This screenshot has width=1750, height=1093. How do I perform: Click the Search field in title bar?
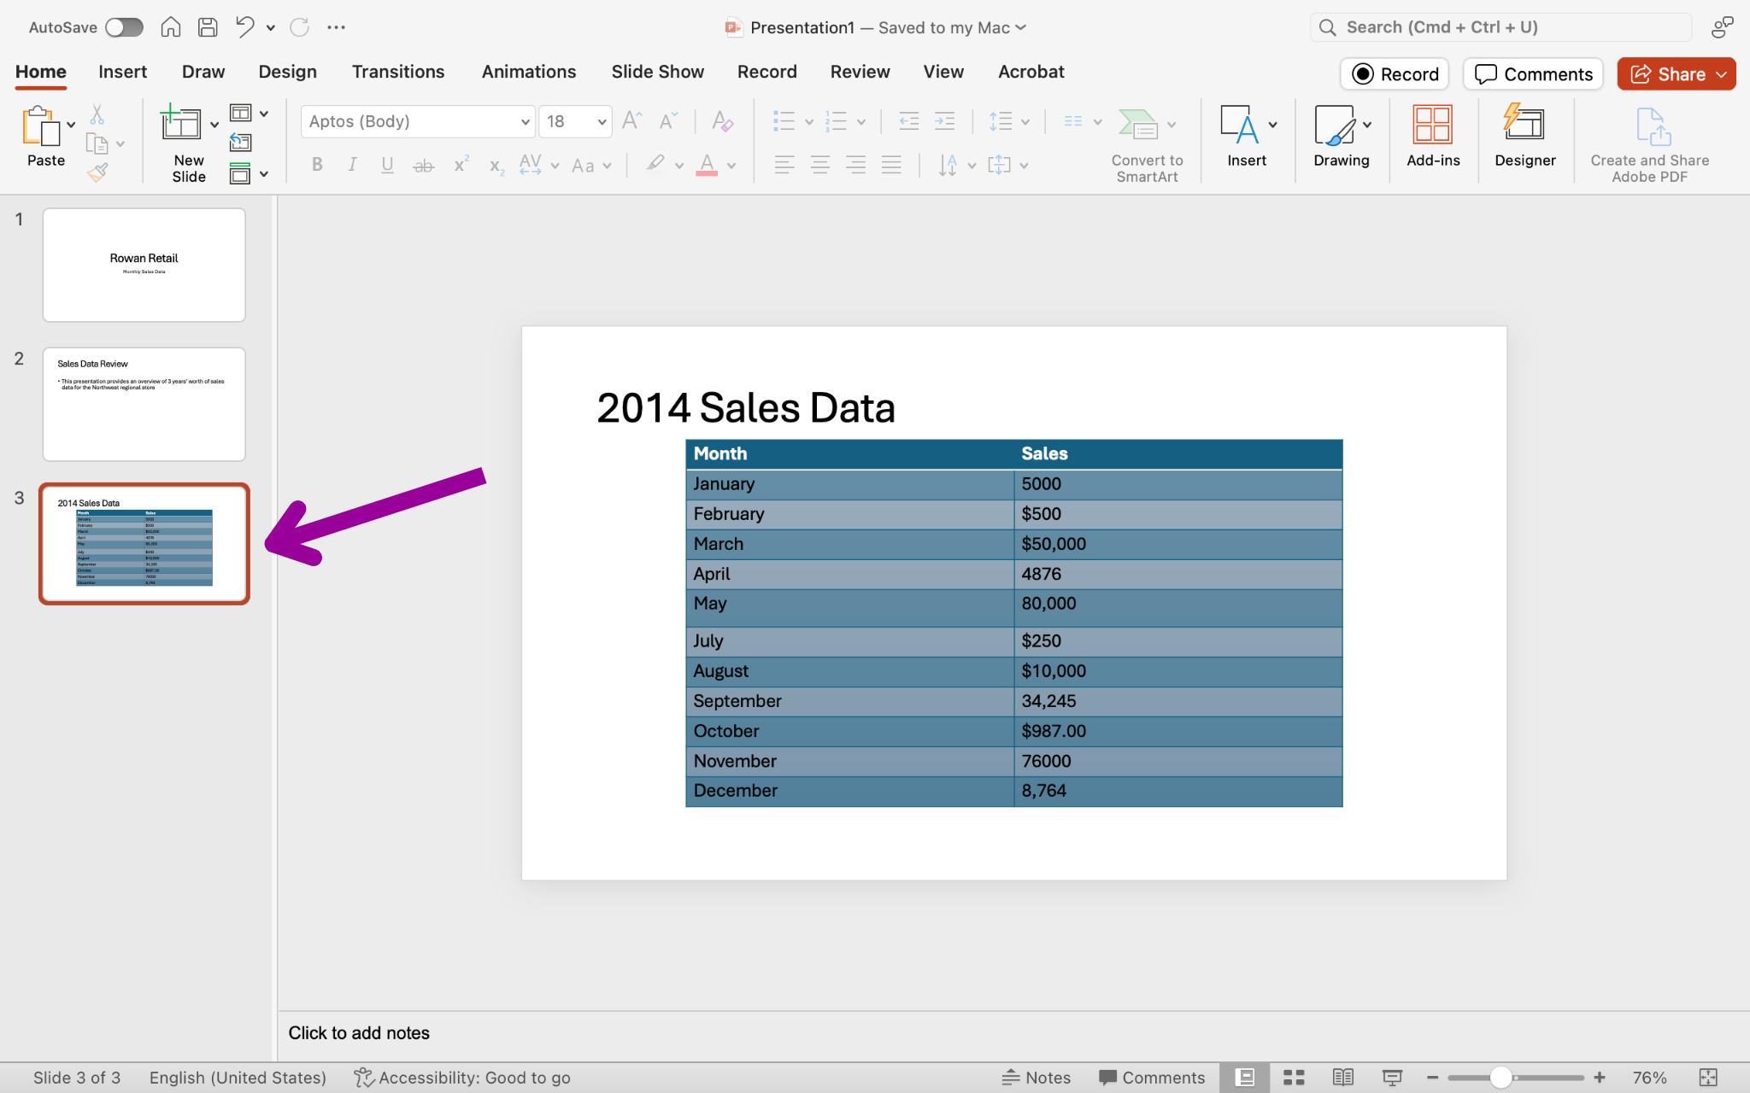point(1500,27)
